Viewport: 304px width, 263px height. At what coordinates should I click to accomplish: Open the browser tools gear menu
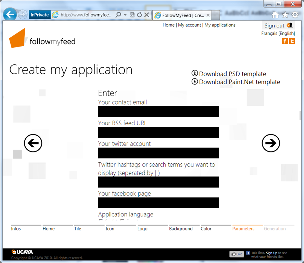click(295, 15)
